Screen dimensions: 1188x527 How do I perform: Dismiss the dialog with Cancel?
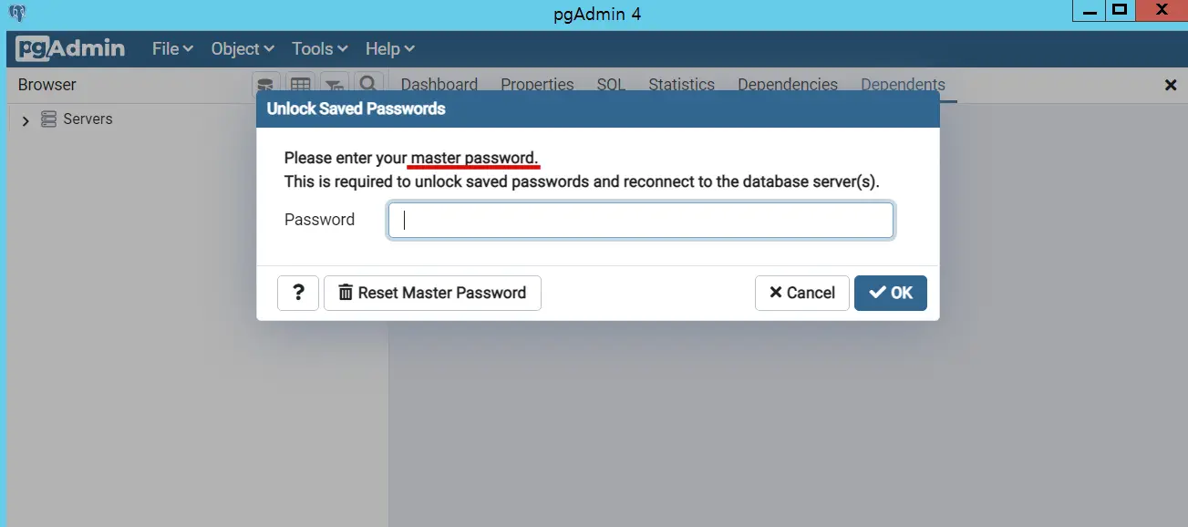[x=801, y=293]
